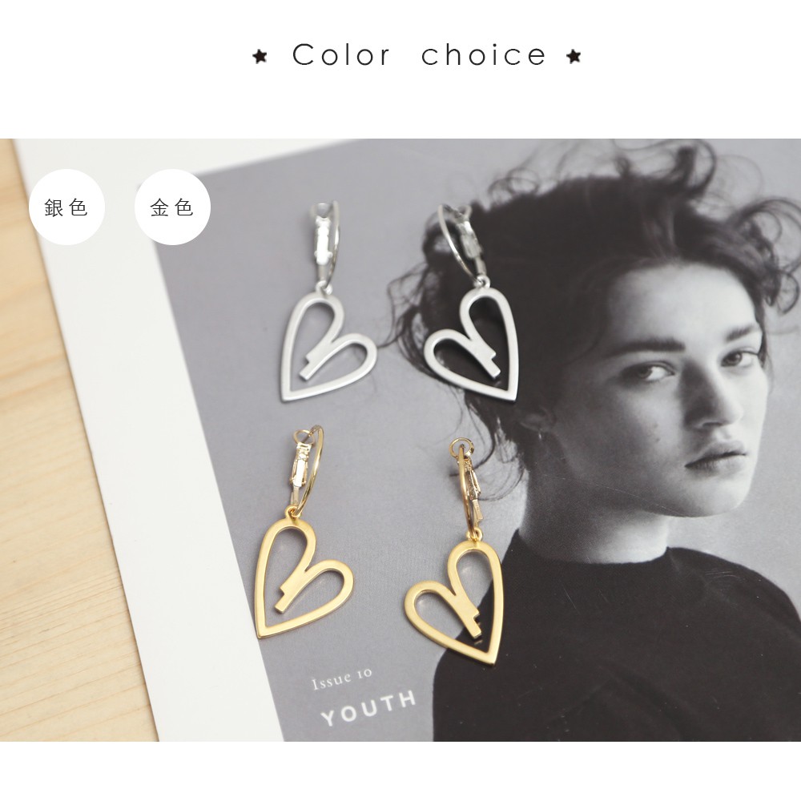Select the left silver heart earring
Viewport: 801px width, 801px height.
[x=326, y=301]
